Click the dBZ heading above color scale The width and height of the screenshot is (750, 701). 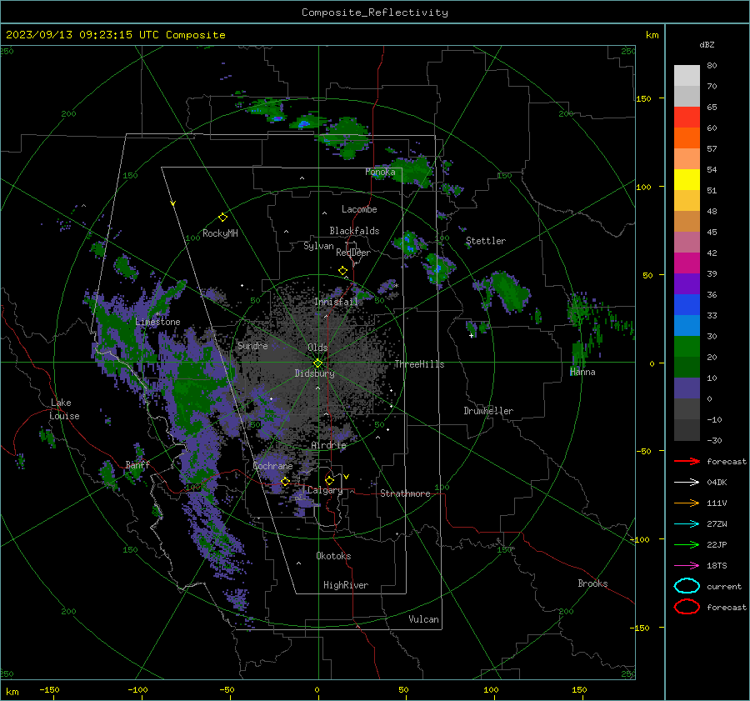pyautogui.click(x=707, y=44)
